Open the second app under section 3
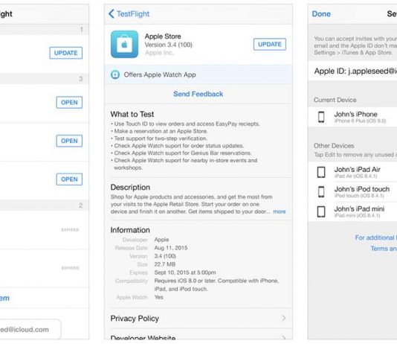The height and width of the screenshot is (344, 397). pyautogui.click(x=69, y=141)
